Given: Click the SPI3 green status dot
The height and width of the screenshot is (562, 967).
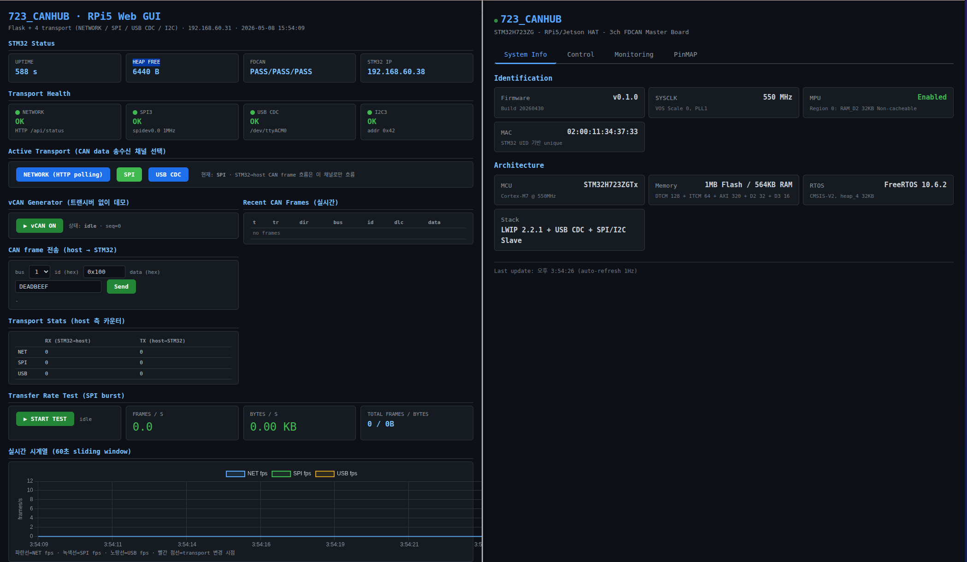Looking at the screenshot, I should coord(135,112).
